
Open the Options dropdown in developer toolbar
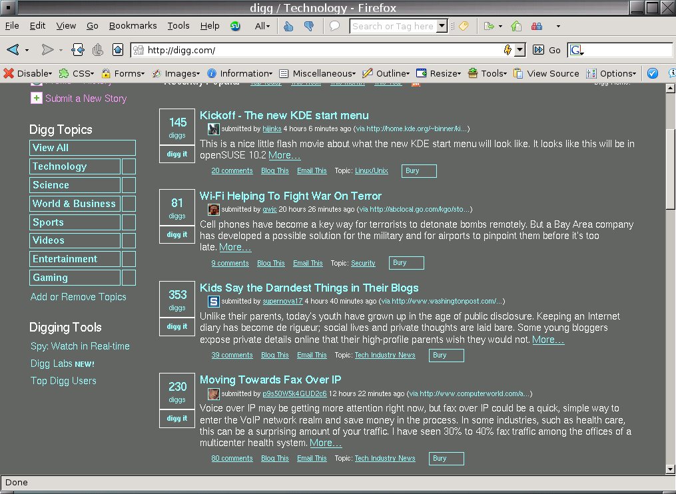pyautogui.click(x=611, y=74)
